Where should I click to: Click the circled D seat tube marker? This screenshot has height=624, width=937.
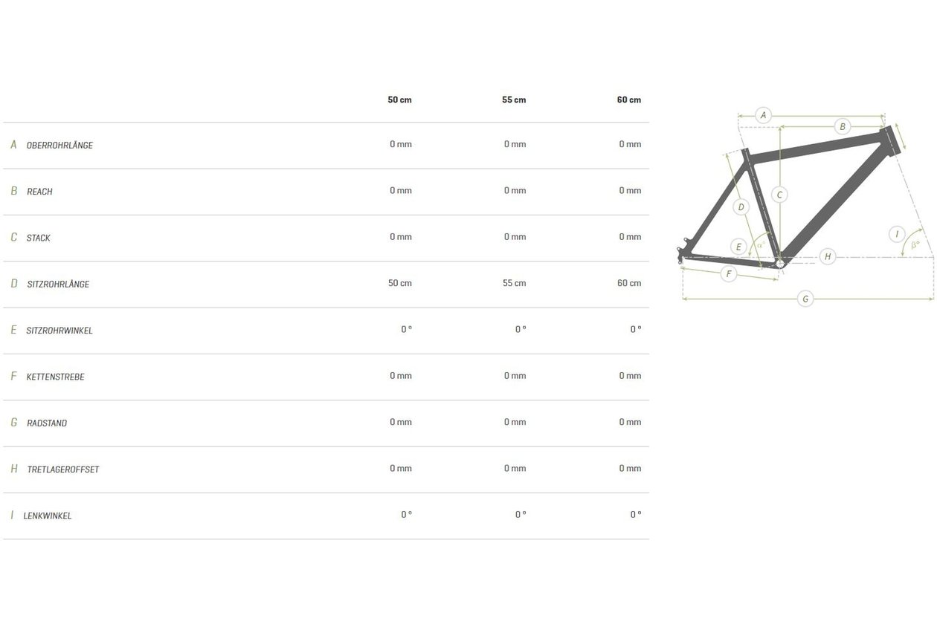(x=741, y=207)
